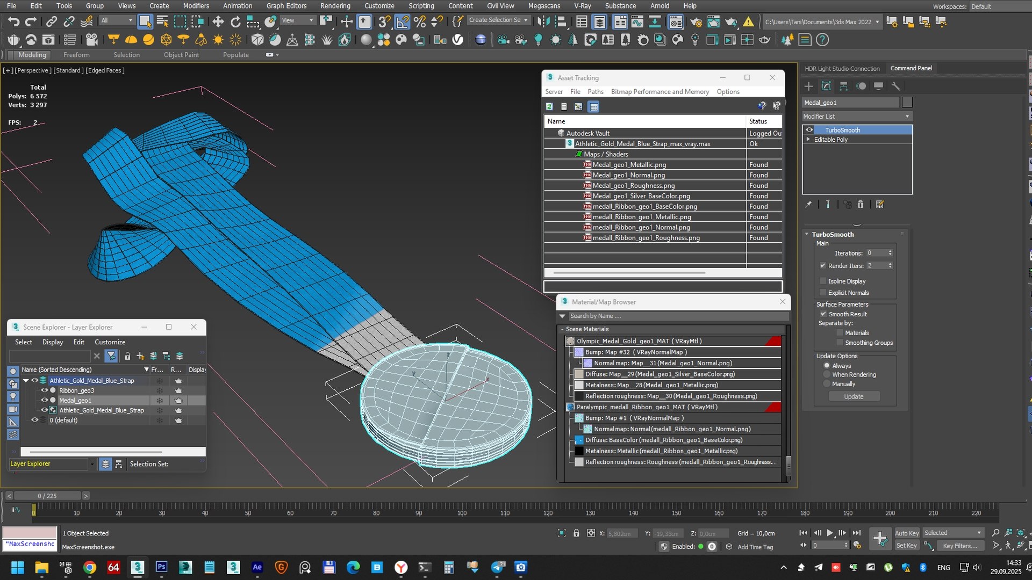Image resolution: width=1032 pixels, height=580 pixels.
Task: Click the object color swatch beside Medal_geo1
Action: coord(907,103)
